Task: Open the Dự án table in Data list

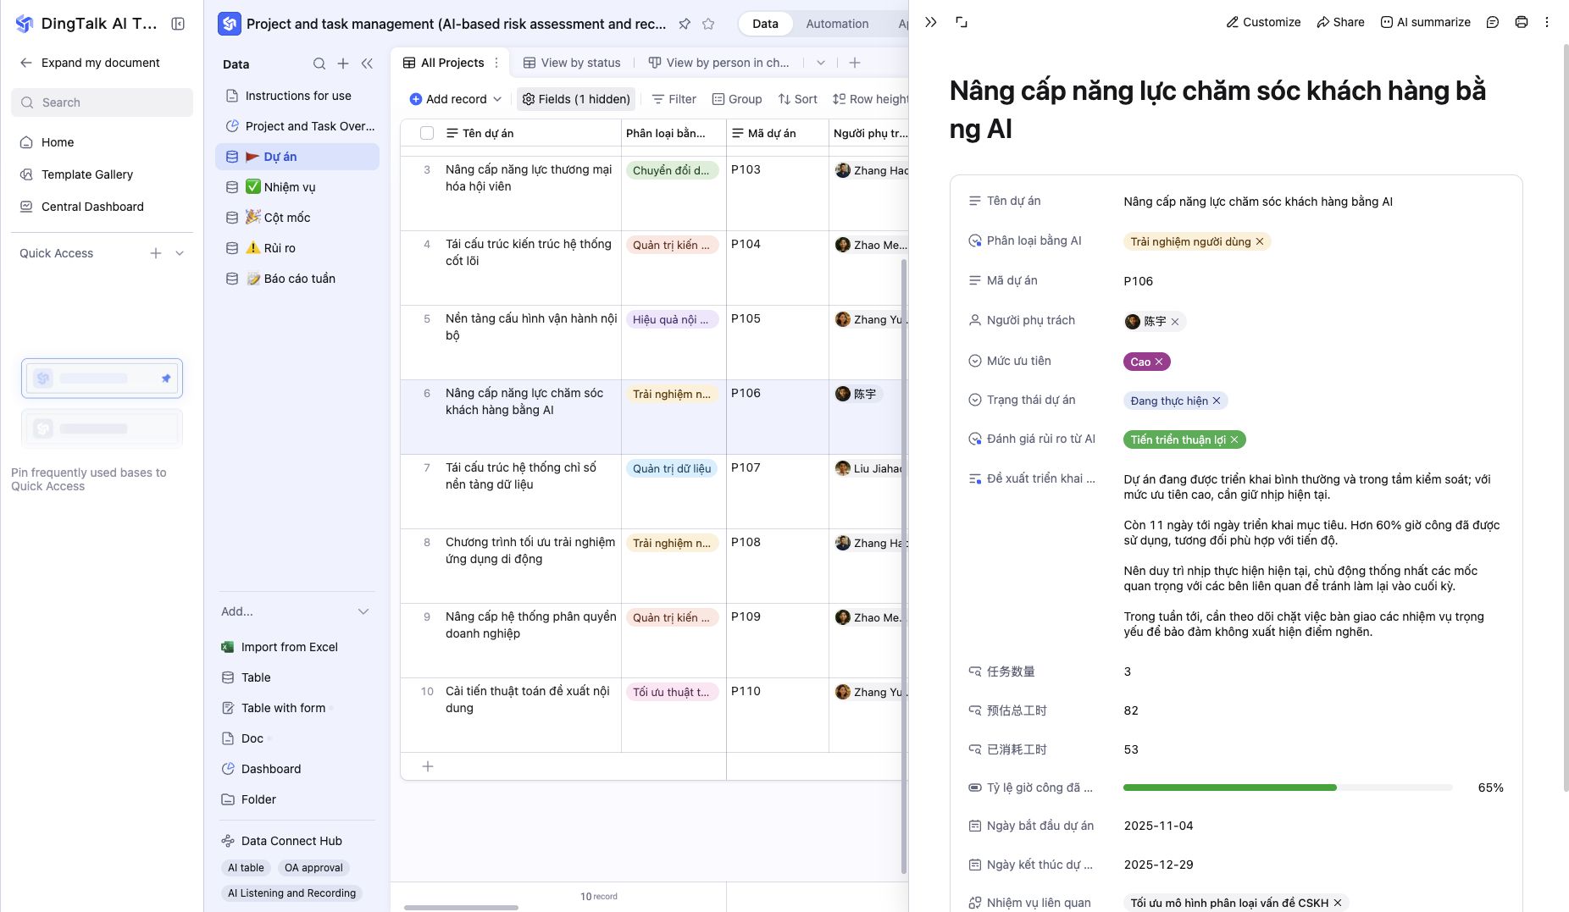Action: coord(297,157)
